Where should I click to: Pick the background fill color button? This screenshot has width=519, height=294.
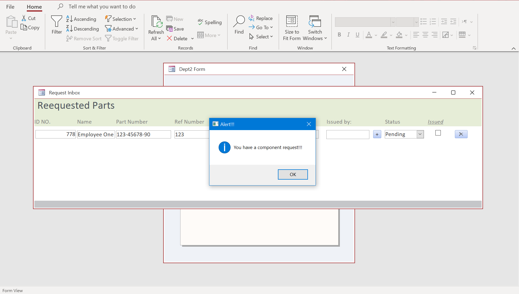point(399,35)
